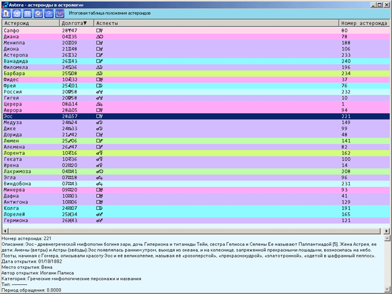This screenshot has width=392, height=294.
Task: Open settings via the gear icon
Action: [38, 13]
